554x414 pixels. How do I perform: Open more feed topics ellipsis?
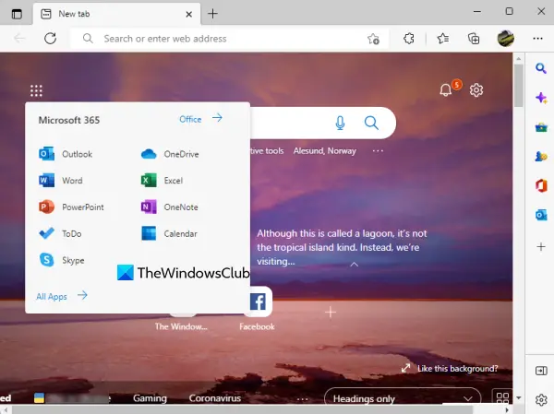[303, 399]
